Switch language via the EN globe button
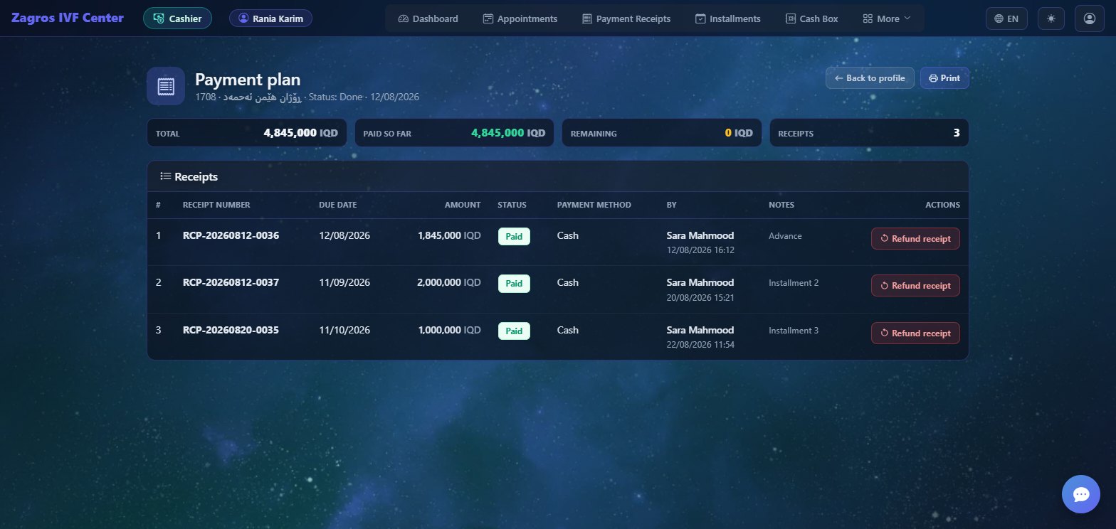The height and width of the screenshot is (529, 1116). click(x=1006, y=18)
